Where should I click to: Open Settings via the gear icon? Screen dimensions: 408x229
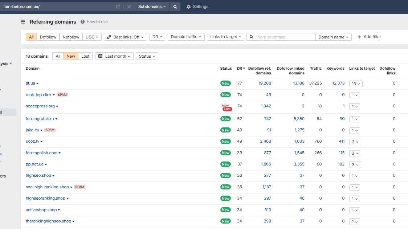point(189,7)
